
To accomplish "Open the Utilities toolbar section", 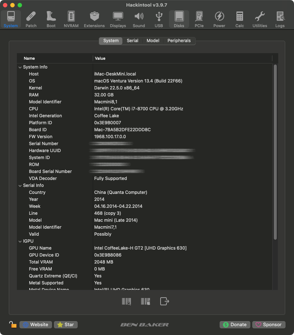I will [x=260, y=19].
